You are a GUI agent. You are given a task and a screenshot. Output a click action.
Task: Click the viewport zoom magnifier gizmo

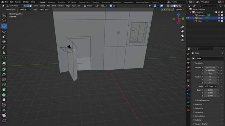pyautogui.click(x=182, y=27)
